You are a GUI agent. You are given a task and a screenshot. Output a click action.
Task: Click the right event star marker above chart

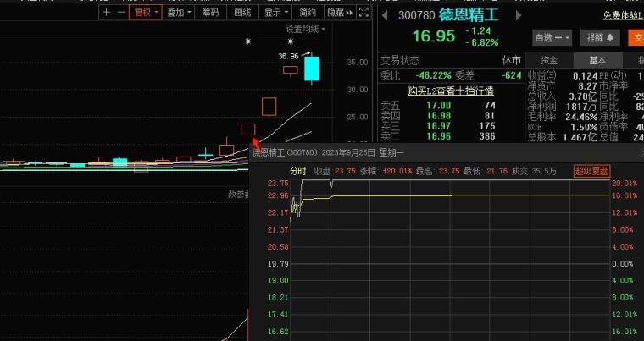click(x=291, y=41)
